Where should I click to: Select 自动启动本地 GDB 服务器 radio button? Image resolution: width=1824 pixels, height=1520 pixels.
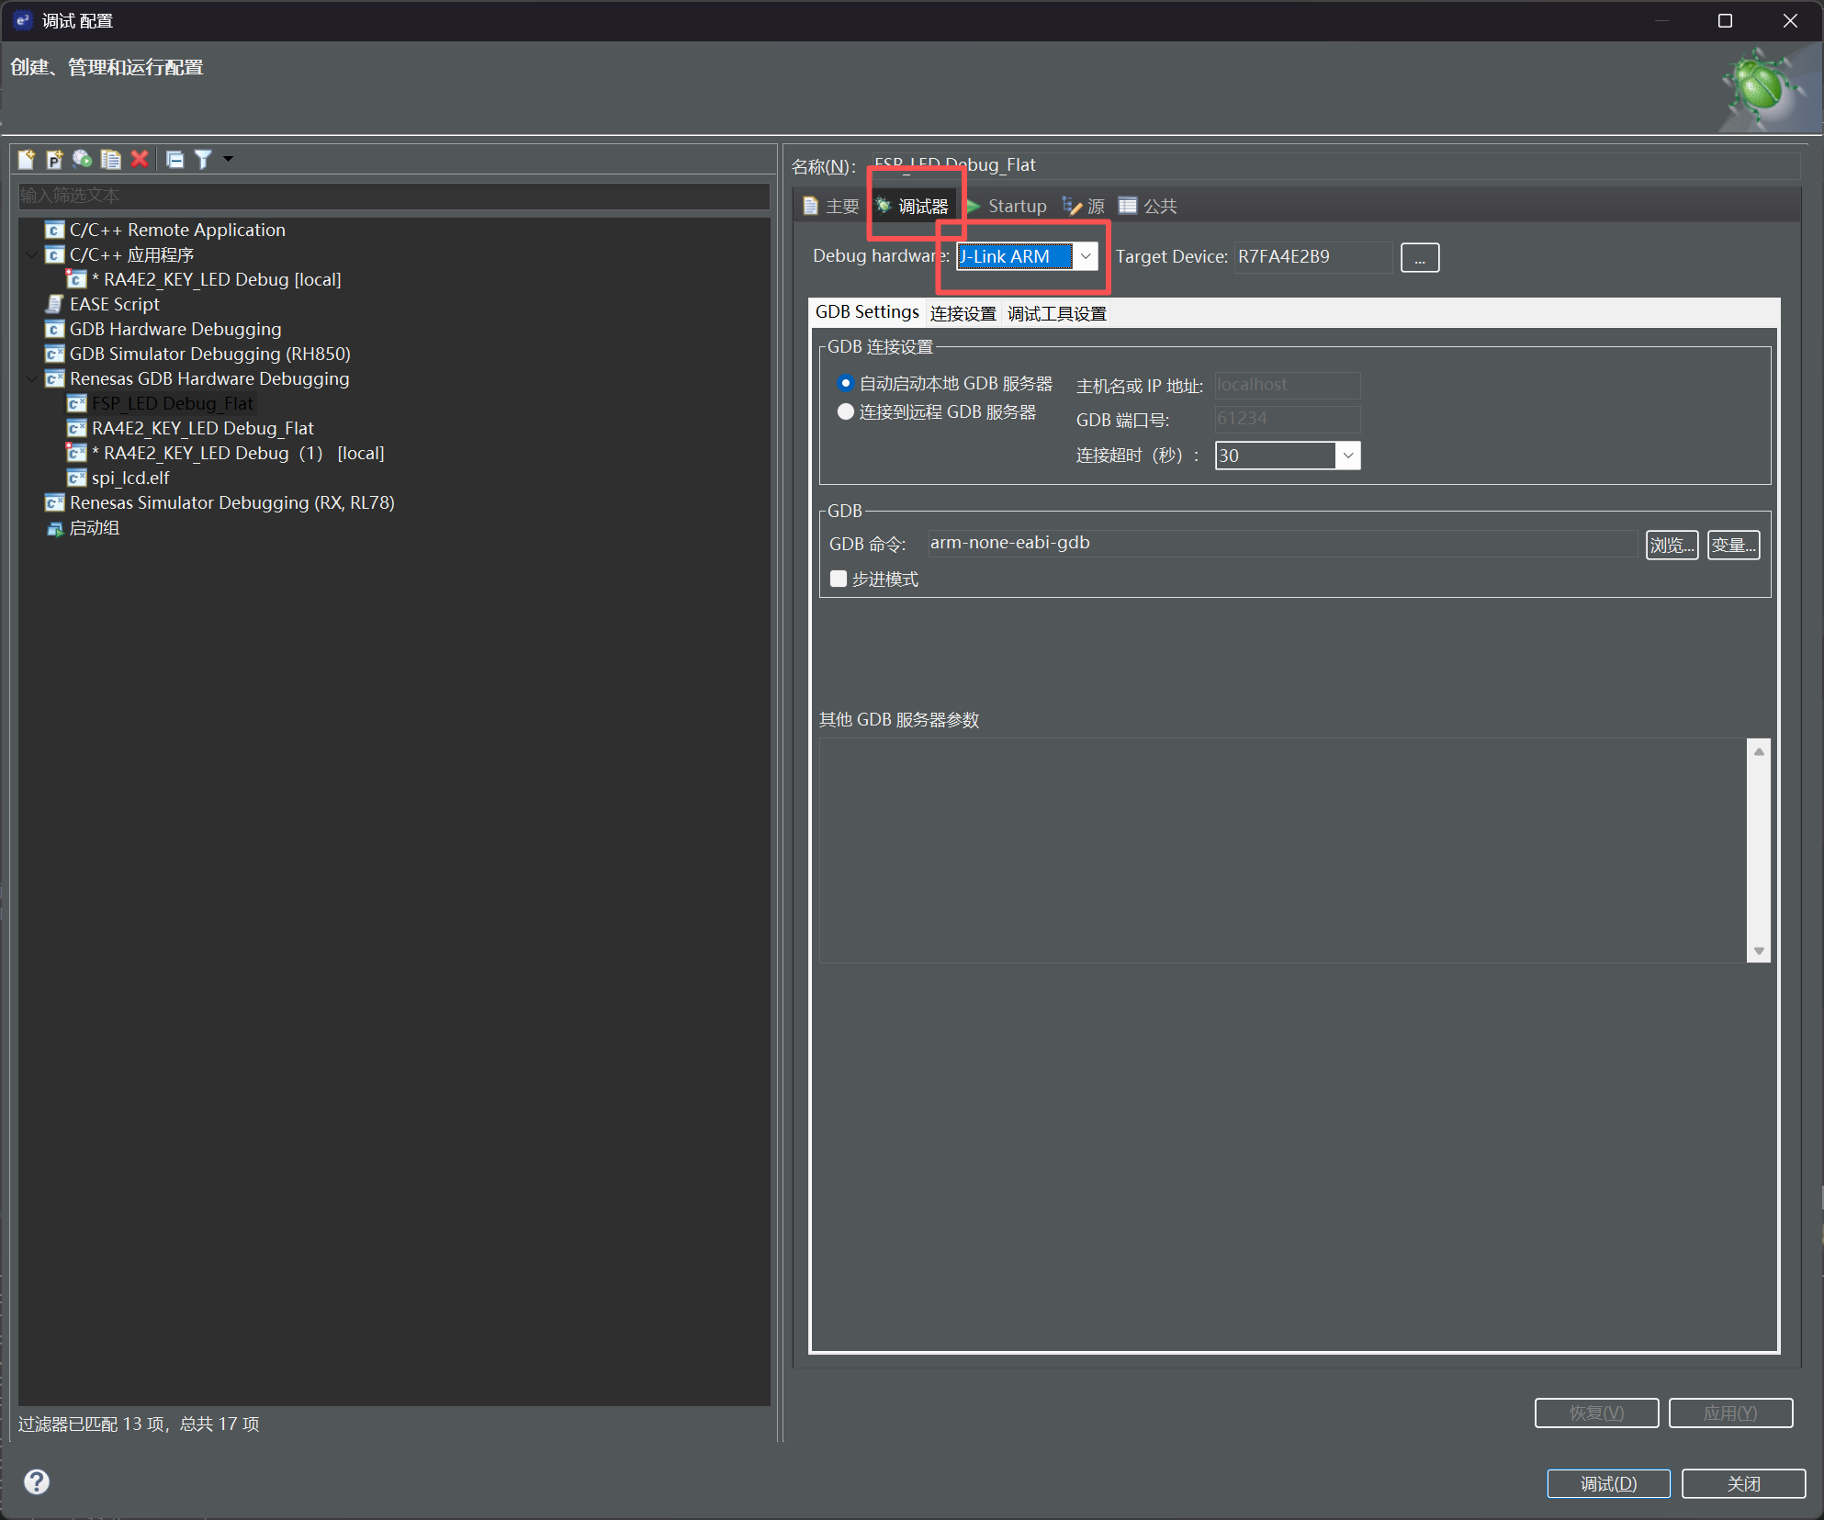tap(846, 383)
